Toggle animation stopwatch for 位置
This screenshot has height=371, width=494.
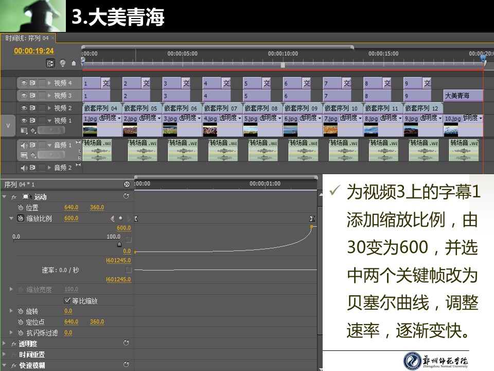point(21,207)
